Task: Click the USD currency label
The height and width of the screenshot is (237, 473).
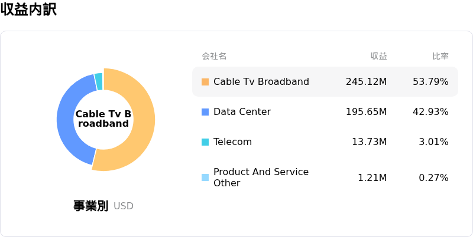Action: coord(124,206)
